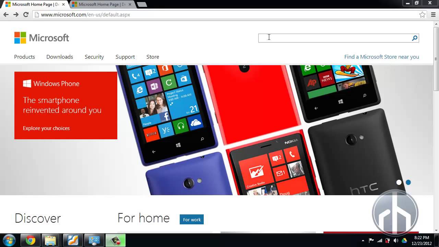This screenshot has height=247, width=439.
Task: Open the Downloads menu
Action: [60, 57]
